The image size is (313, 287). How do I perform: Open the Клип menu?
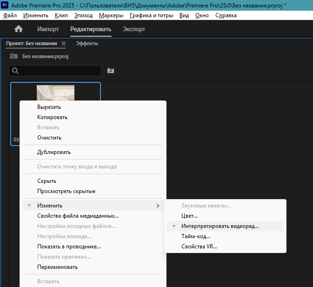[61, 15]
